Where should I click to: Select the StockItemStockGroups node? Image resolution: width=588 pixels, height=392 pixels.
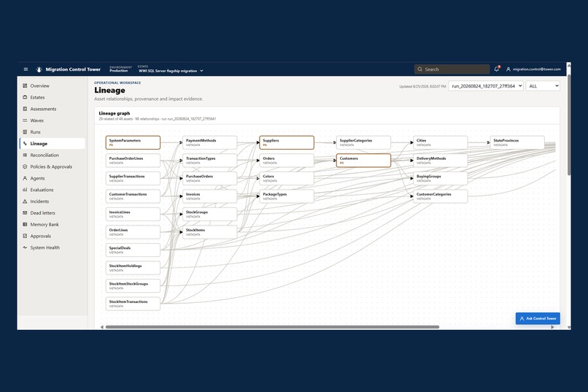coord(133,286)
